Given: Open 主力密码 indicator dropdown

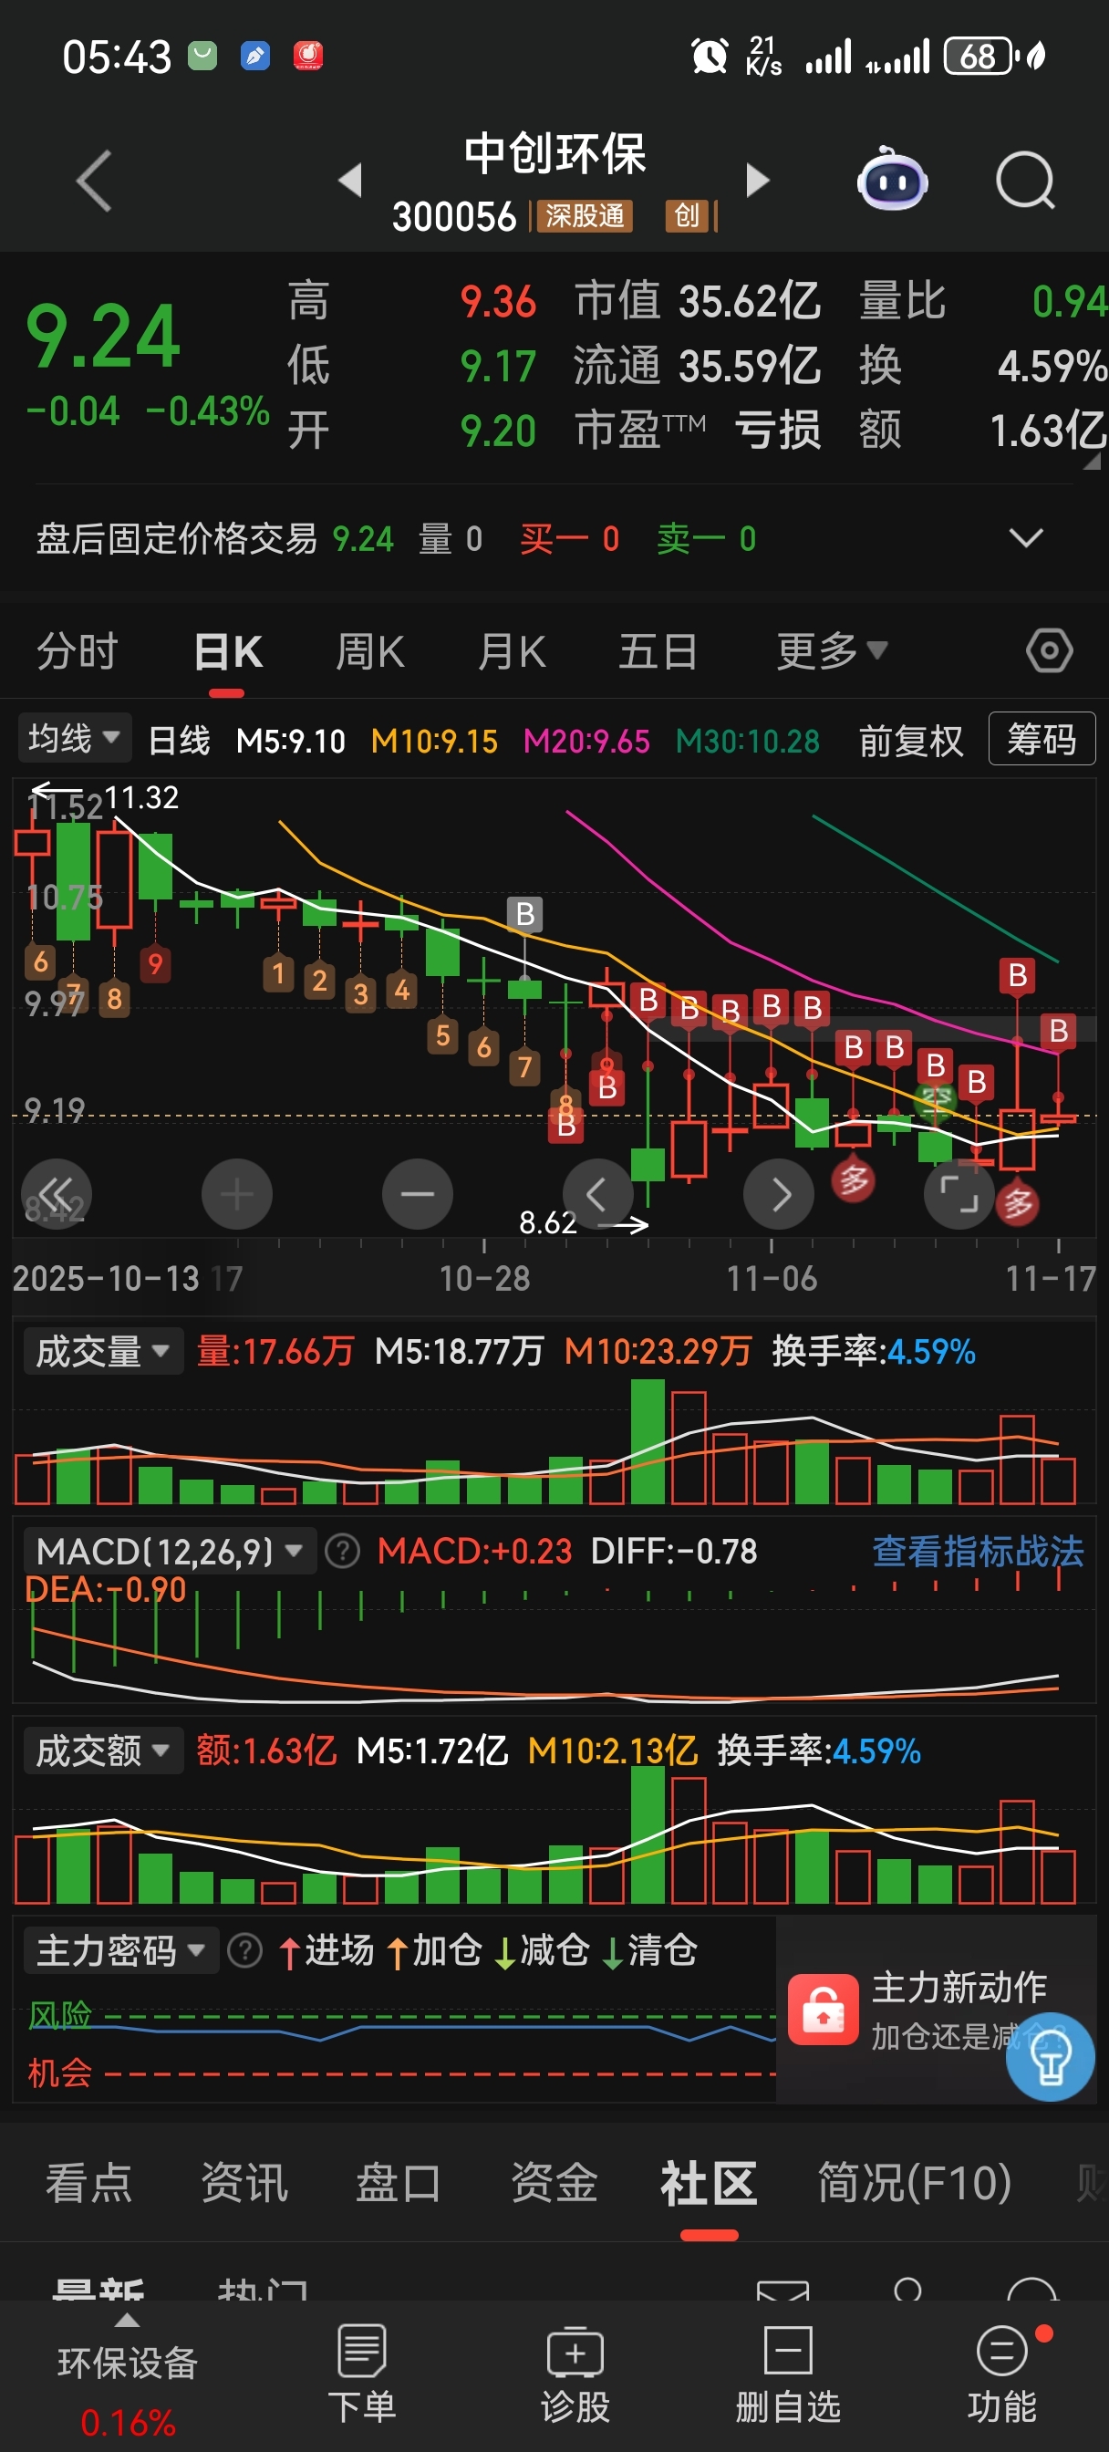Looking at the screenshot, I should pyautogui.click(x=120, y=1950).
